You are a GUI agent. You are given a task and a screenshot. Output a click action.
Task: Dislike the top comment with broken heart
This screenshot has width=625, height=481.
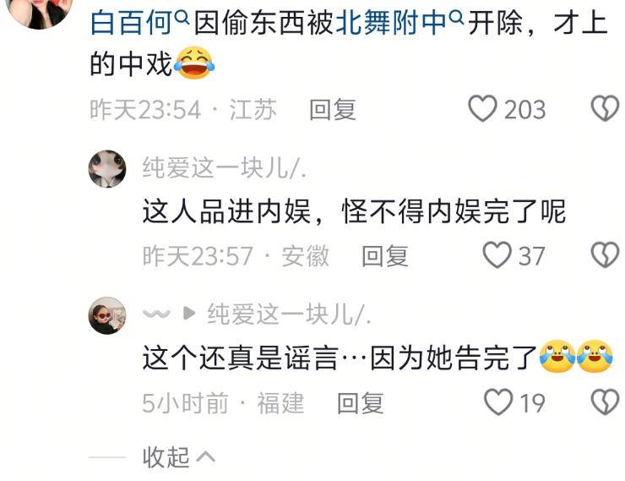click(x=605, y=108)
